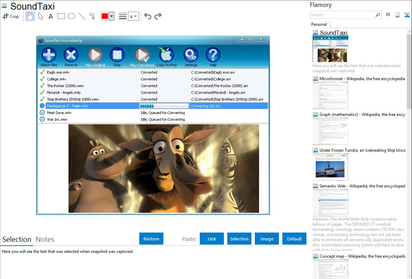This screenshot has height=279, width=412.
Task: Select the straight line tool
Action: click(x=82, y=16)
